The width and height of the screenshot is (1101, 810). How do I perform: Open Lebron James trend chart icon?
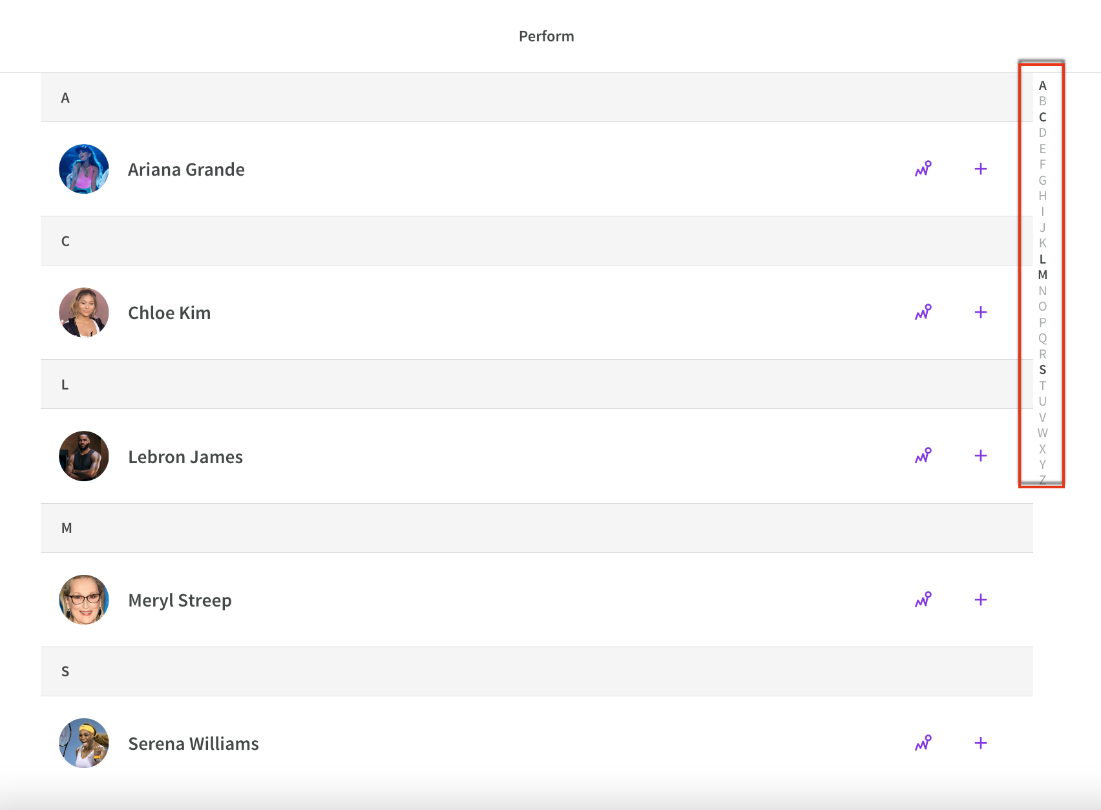tap(923, 455)
